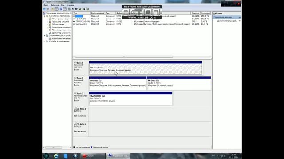Expand Локальные пользователи node
The height and width of the screenshot is (159, 284).
coord(47,27)
